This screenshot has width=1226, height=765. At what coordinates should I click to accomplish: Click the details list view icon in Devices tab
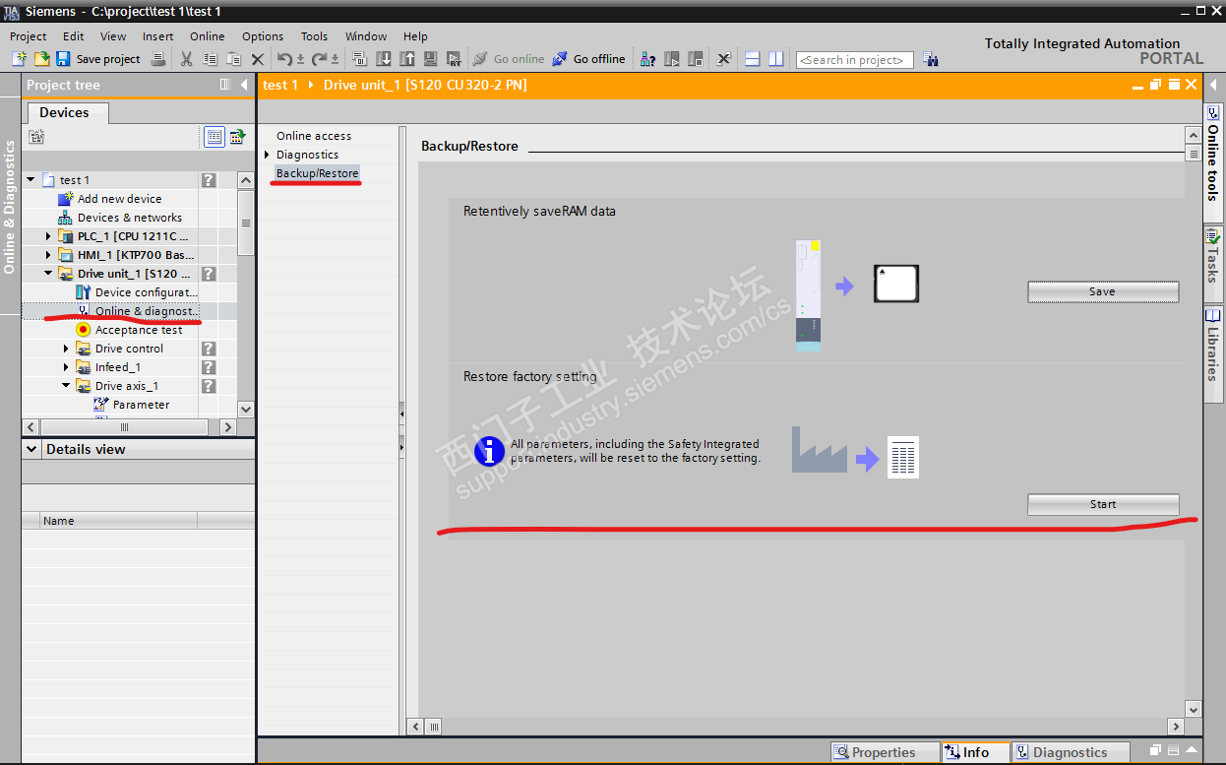(x=215, y=137)
